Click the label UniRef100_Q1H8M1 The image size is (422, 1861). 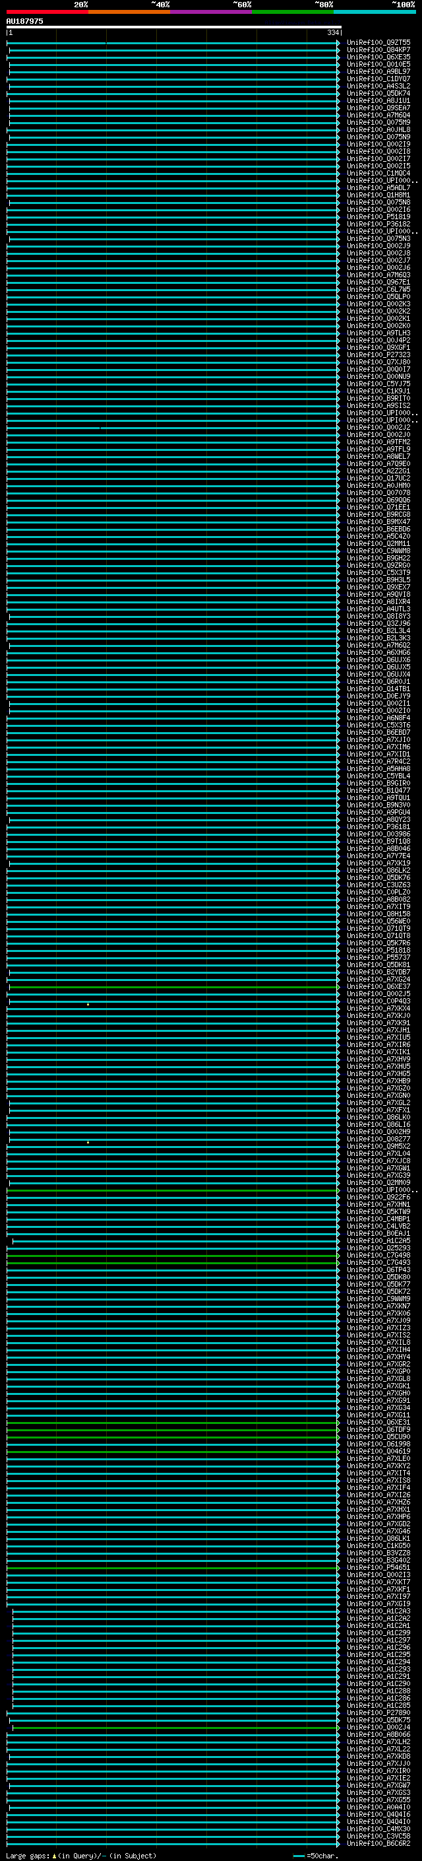[378, 195]
